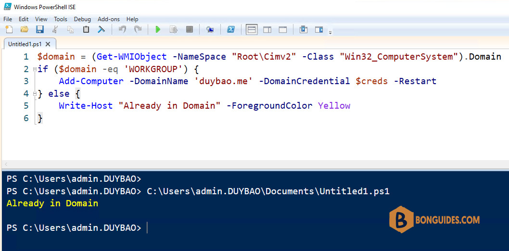
Task: Click the Run Selection icon
Action: (x=174, y=29)
